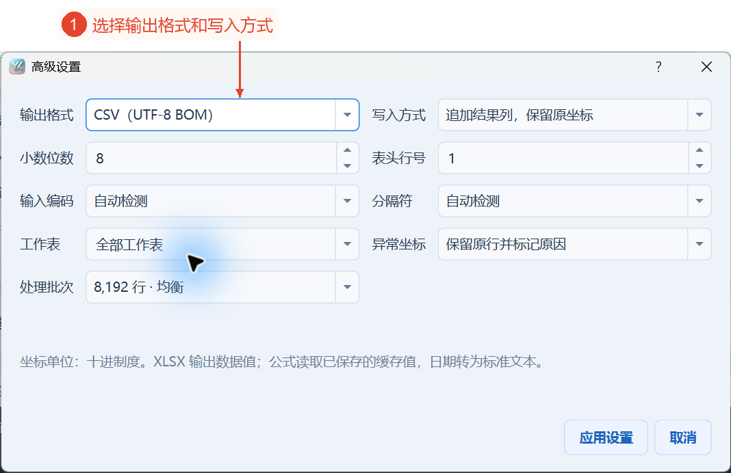
Task: Click the 输入编码 label
Action: (47, 201)
